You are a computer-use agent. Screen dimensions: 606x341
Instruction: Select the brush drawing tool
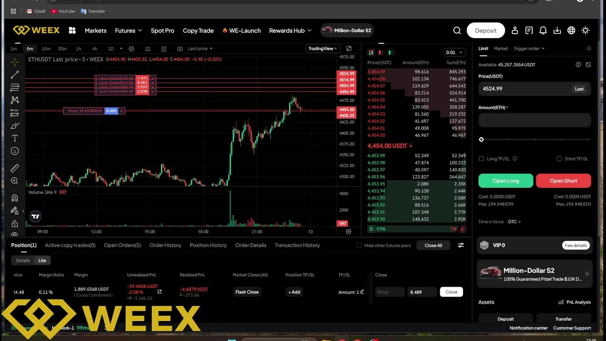tap(15, 126)
